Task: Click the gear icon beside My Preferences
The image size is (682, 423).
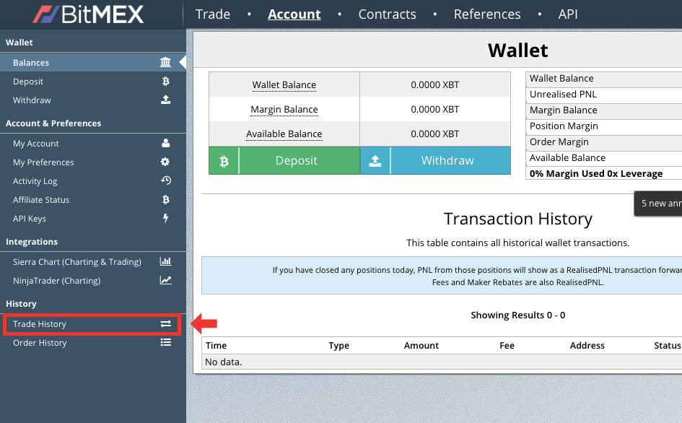Action: click(x=165, y=162)
